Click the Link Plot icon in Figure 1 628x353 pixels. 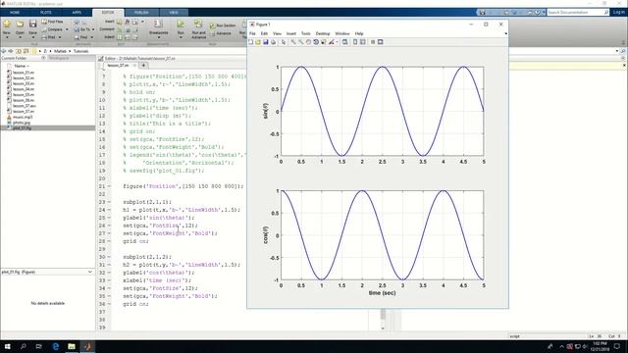pos(344,42)
